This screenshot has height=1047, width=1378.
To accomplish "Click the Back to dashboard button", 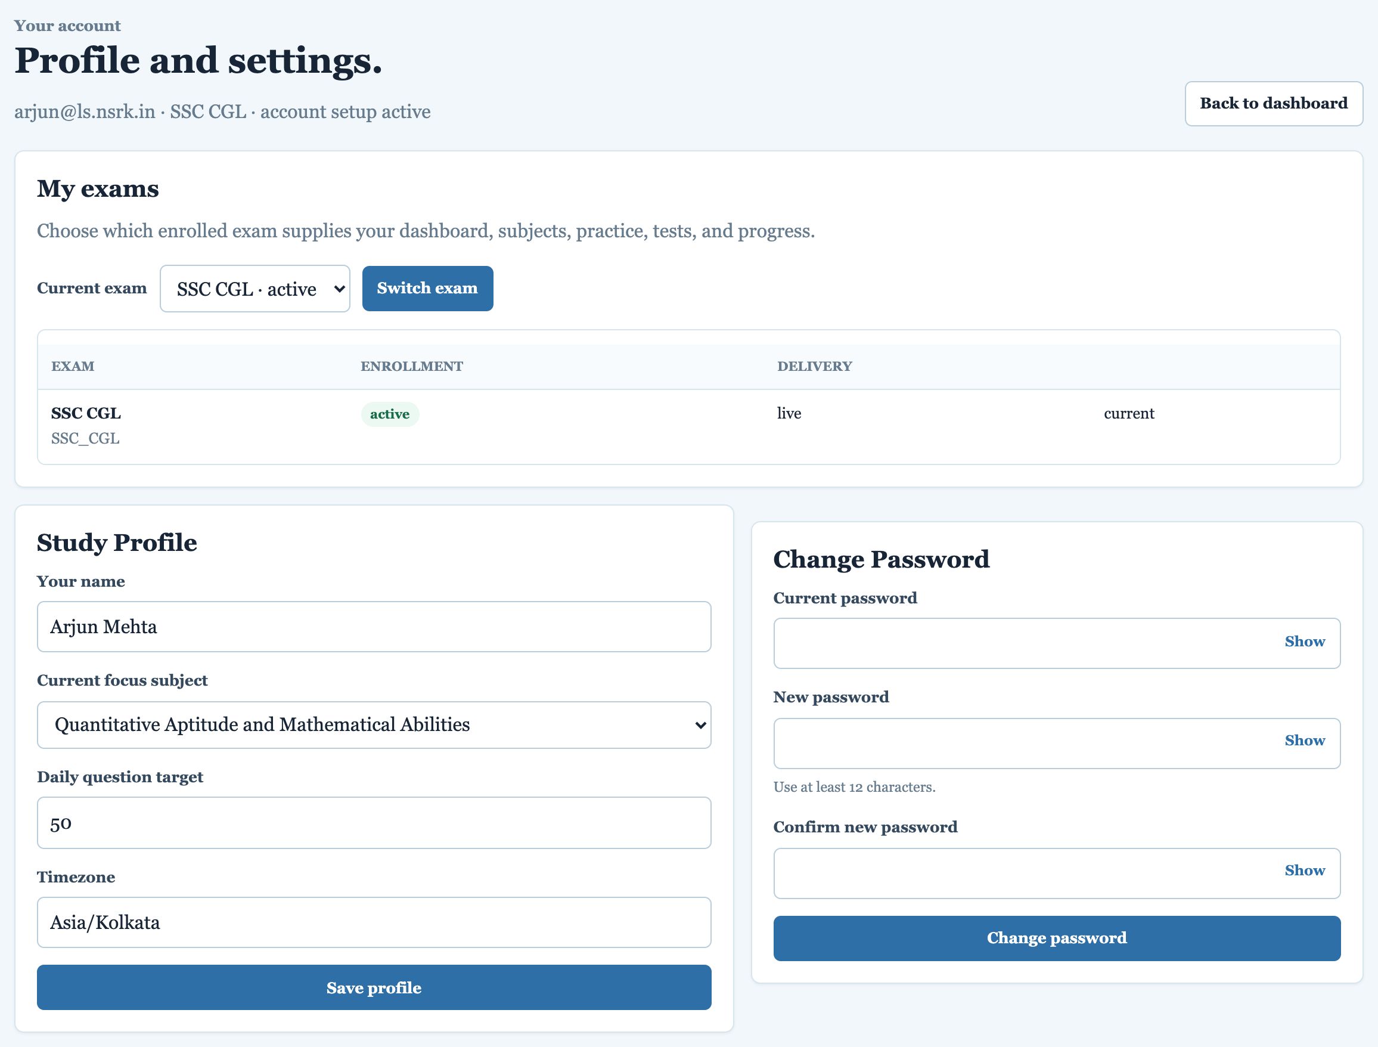I will pos(1273,104).
